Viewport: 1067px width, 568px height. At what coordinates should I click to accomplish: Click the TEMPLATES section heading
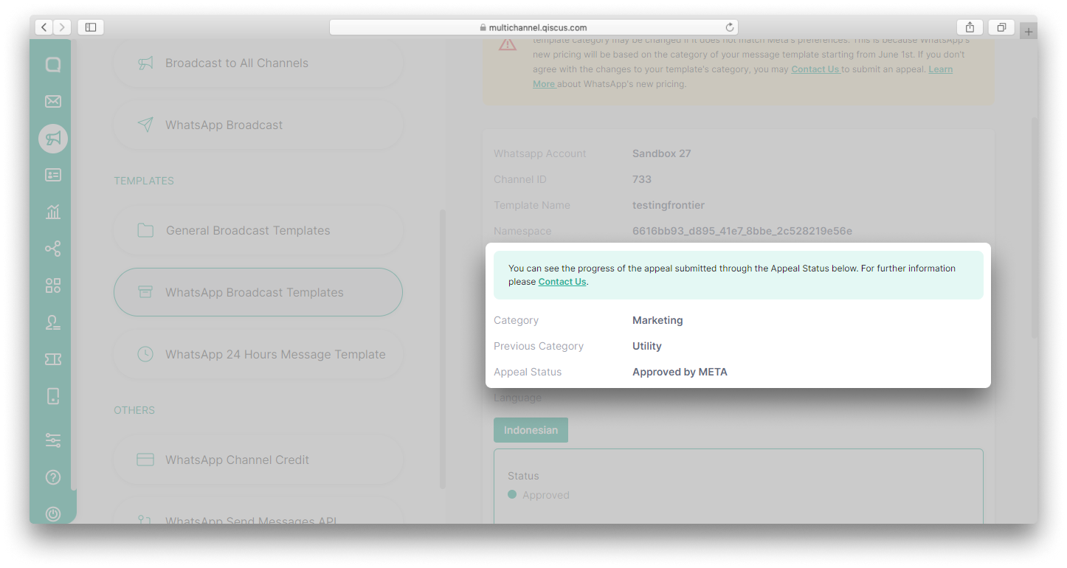point(144,181)
